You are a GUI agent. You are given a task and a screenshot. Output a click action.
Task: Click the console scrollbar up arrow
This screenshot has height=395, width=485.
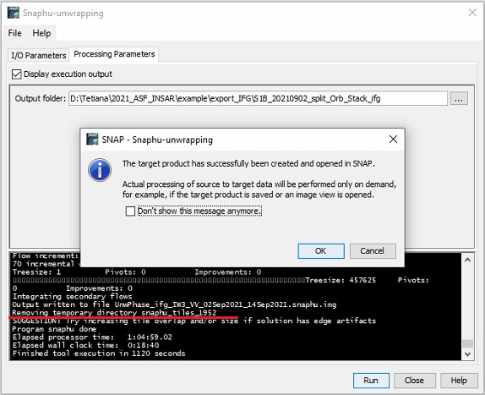coord(467,260)
